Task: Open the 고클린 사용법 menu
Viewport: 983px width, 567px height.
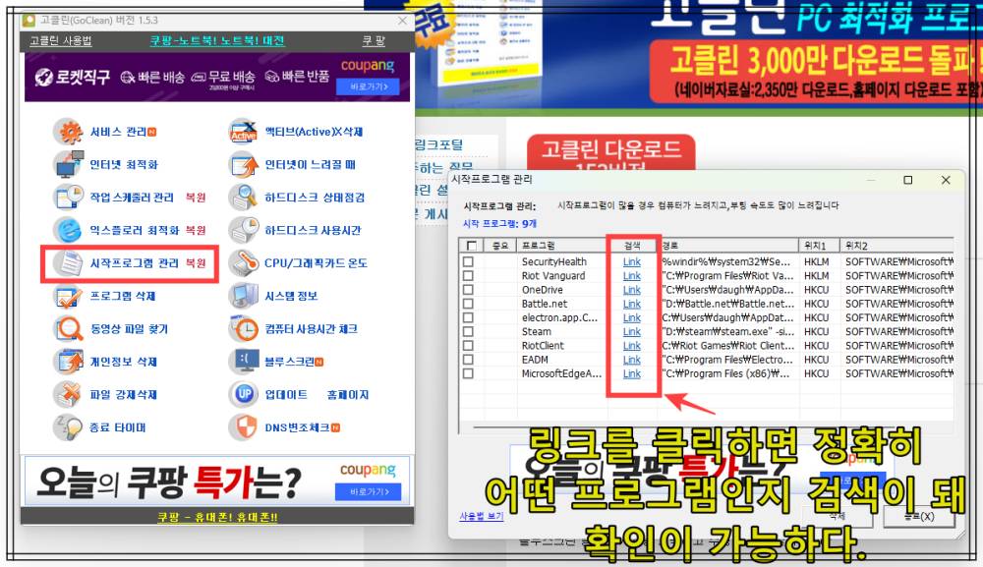Action: coord(61,40)
